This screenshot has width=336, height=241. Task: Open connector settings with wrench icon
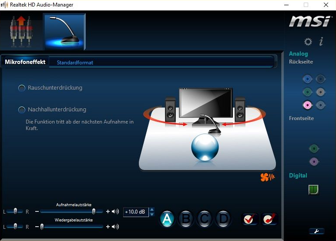click(316, 231)
